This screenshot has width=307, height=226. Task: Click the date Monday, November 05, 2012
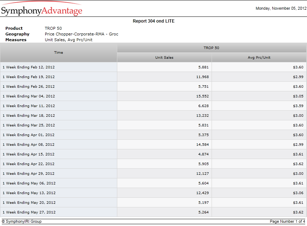point(281,8)
